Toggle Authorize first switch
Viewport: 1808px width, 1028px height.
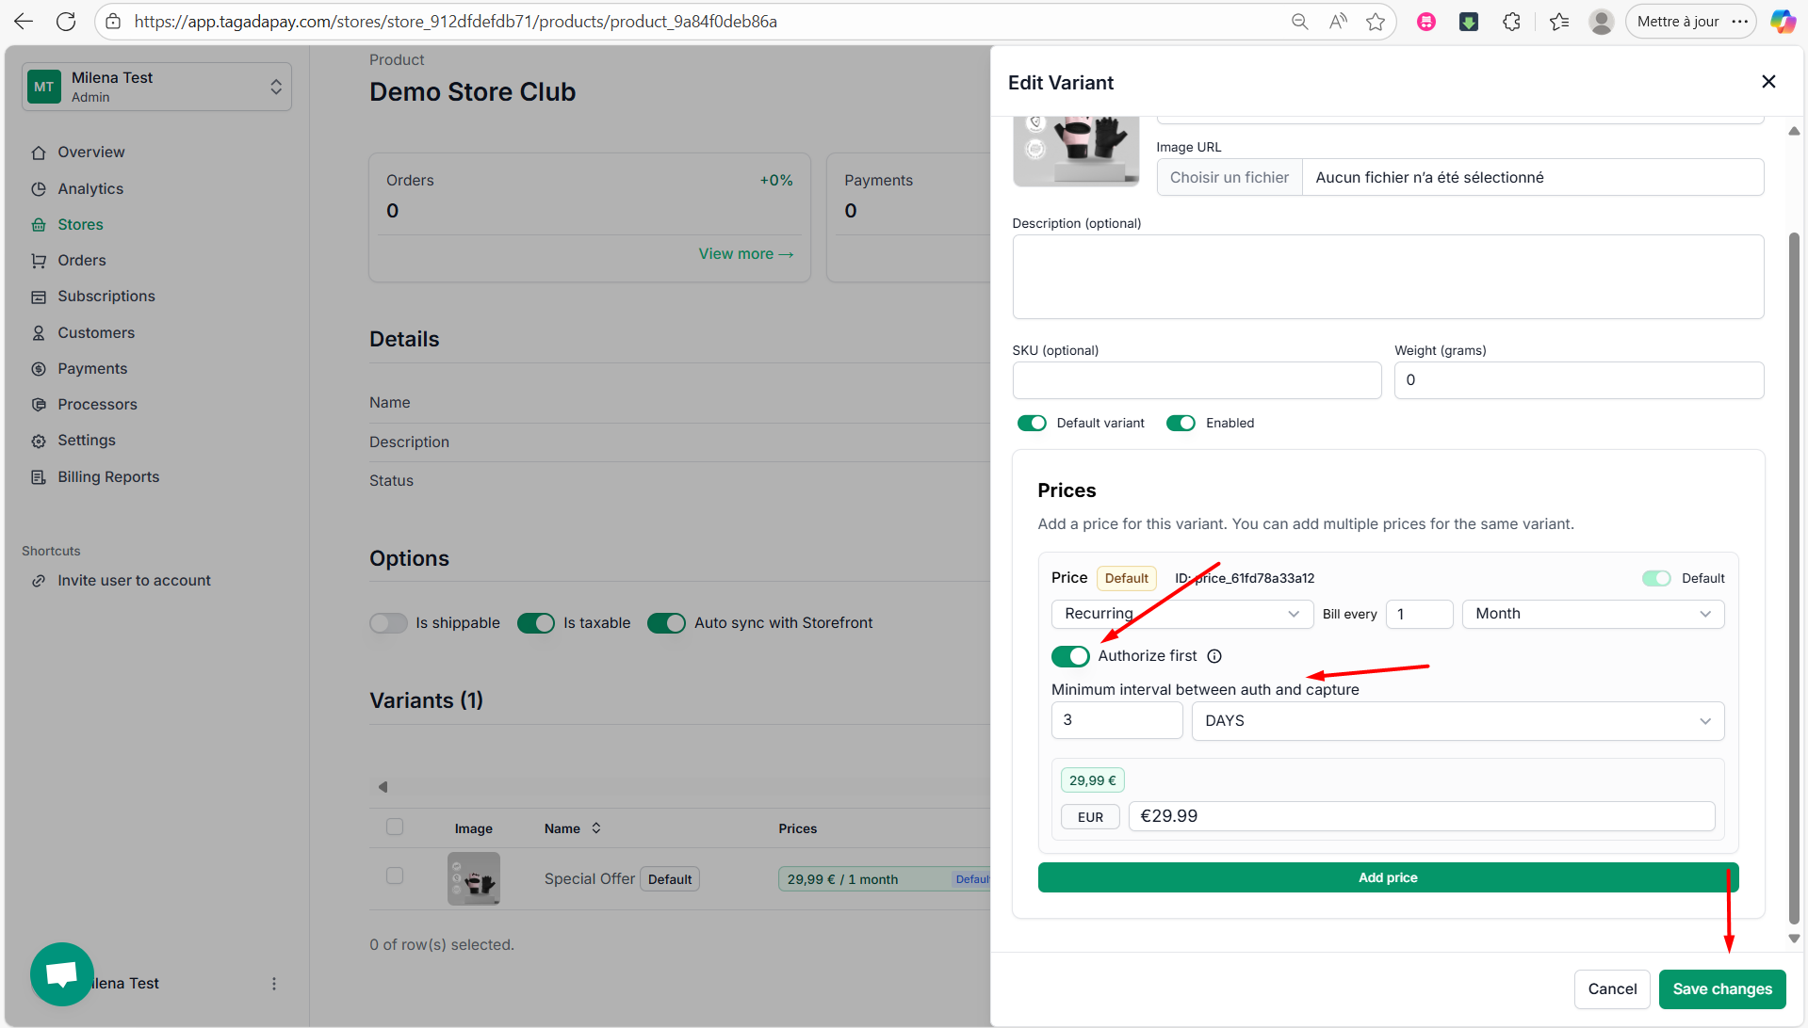point(1070,656)
